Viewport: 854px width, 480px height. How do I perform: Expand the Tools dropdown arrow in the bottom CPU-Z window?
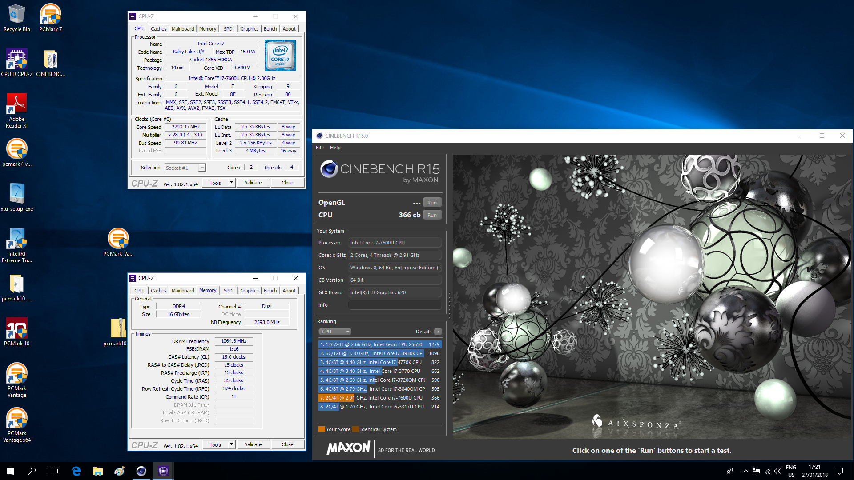coord(231,444)
